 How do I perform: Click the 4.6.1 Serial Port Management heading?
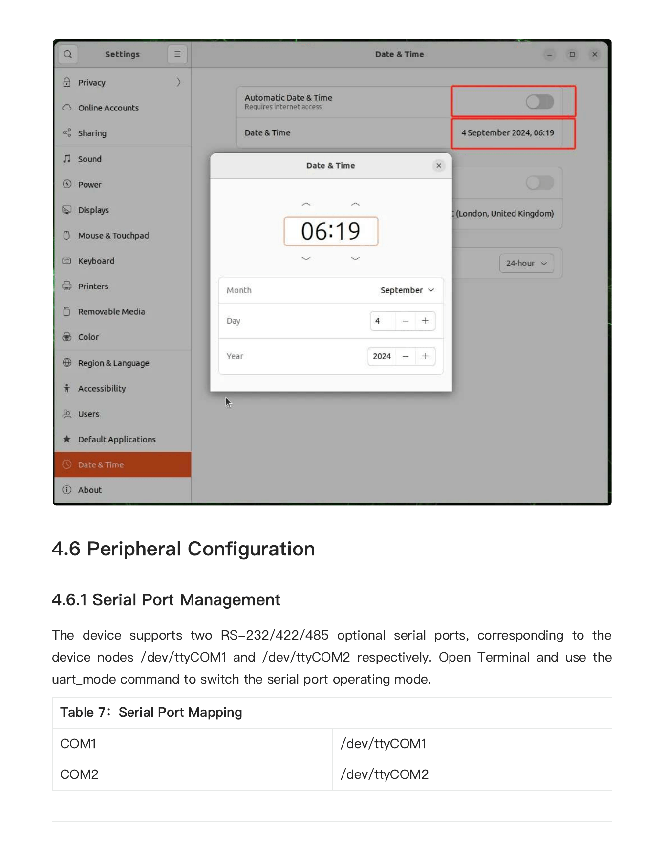click(166, 600)
